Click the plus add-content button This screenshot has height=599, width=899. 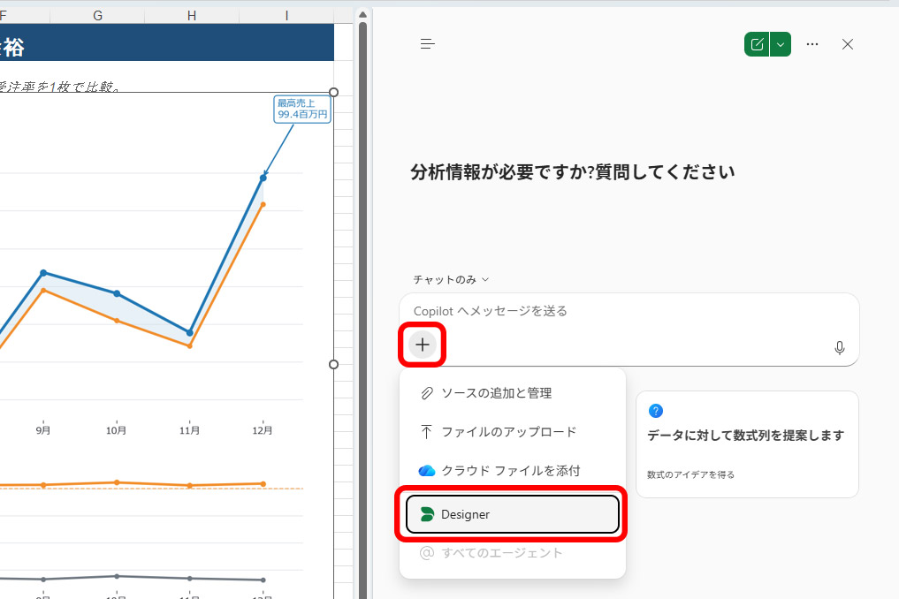point(423,345)
